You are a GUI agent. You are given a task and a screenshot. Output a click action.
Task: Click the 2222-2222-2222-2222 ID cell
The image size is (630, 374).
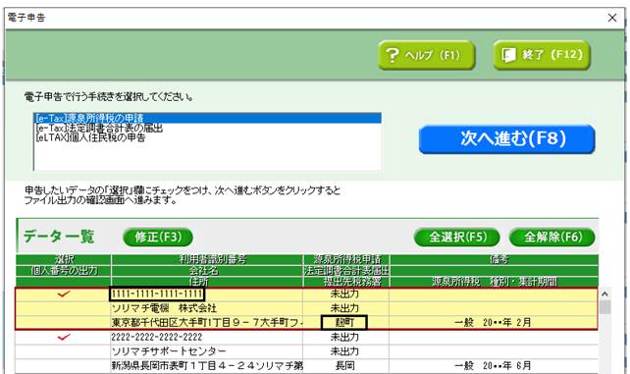point(206,337)
